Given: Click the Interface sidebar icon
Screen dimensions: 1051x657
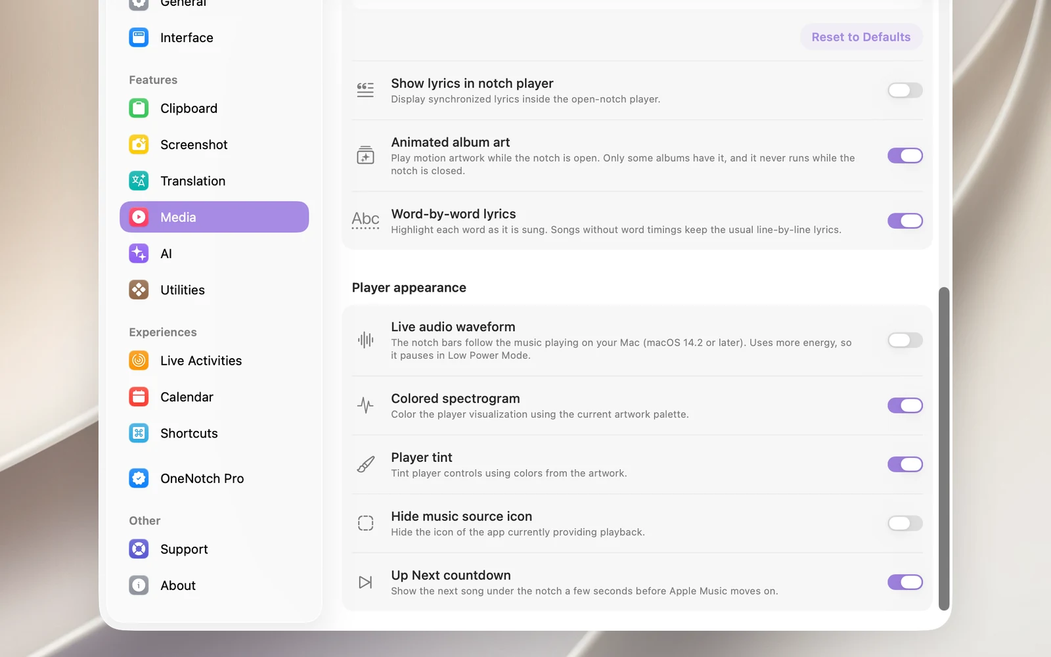Looking at the screenshot, I should click(x=139, y=37).
